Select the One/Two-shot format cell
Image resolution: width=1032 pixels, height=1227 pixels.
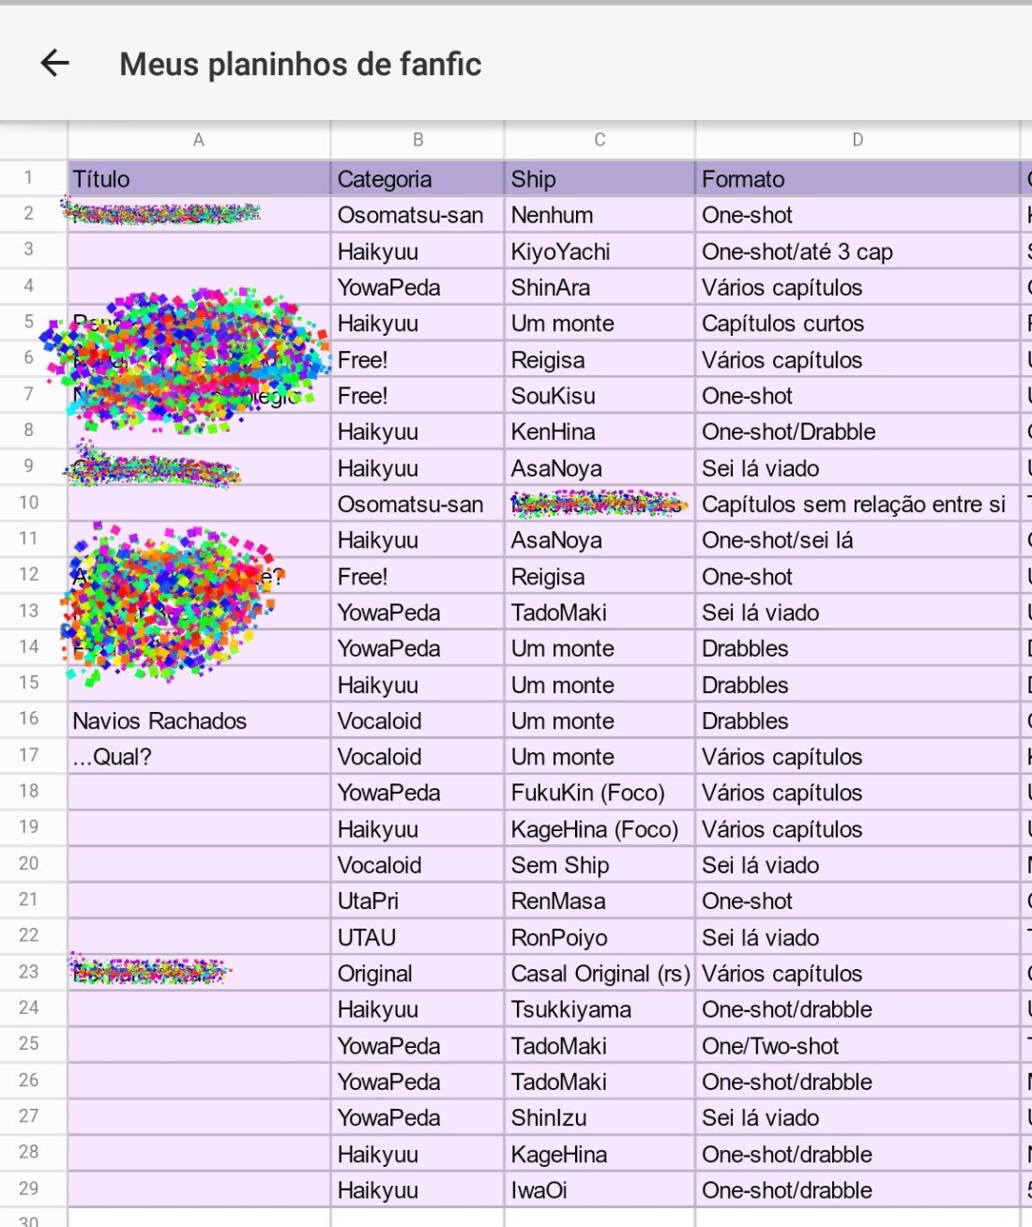tap(857, 1046)
